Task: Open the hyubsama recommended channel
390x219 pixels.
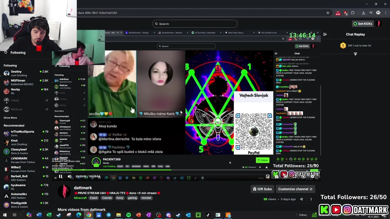Action: (26, 187)
